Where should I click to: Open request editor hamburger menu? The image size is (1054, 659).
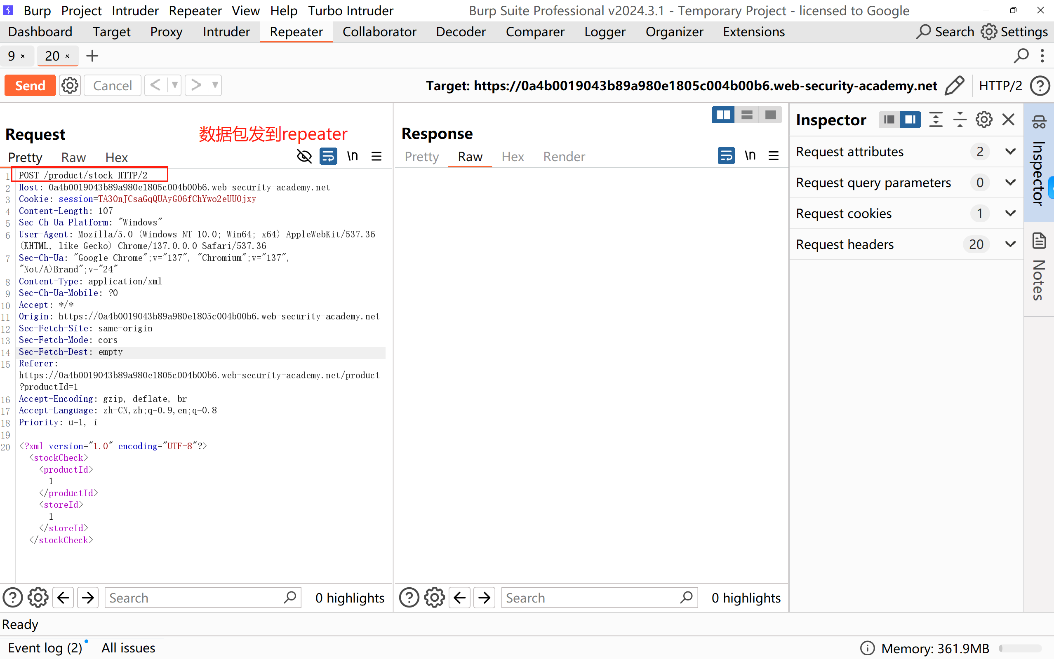click(376, 156)
